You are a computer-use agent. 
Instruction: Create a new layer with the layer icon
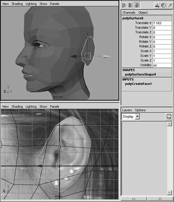[x=169, y=117]
